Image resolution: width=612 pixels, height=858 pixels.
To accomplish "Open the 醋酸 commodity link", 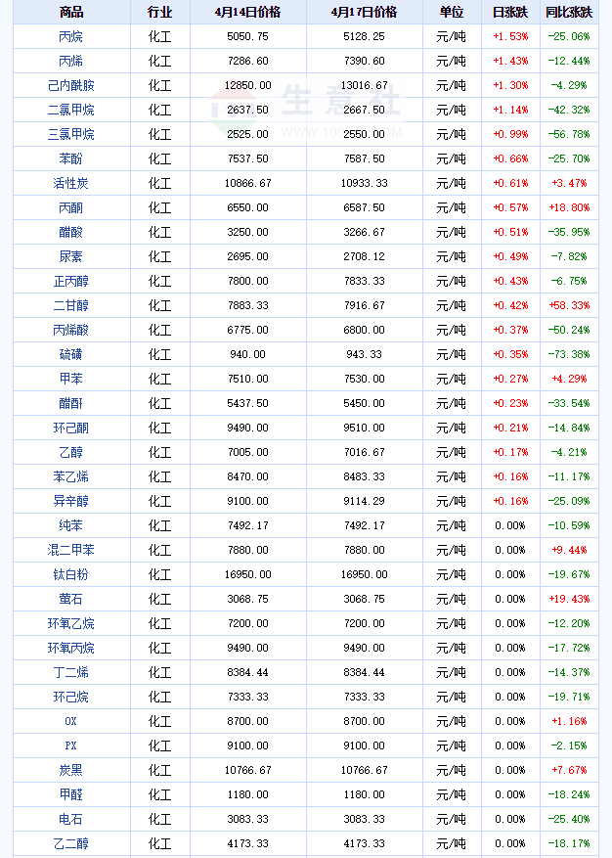I will click(71, 232).
